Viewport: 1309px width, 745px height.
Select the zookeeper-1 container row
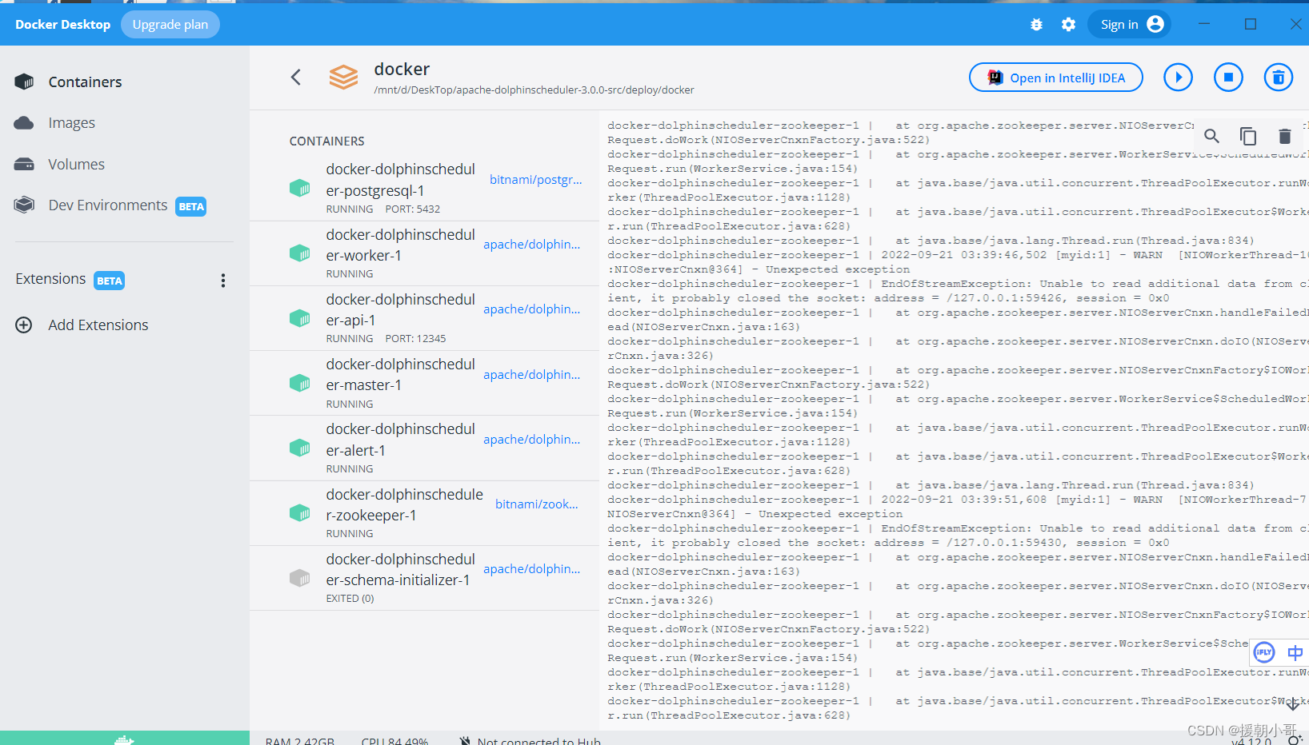(x=425, y=513)
